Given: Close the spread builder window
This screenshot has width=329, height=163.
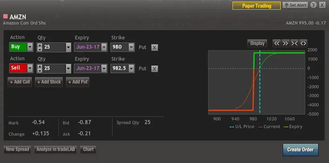Looking at the screenshot, I should (322, 5).
